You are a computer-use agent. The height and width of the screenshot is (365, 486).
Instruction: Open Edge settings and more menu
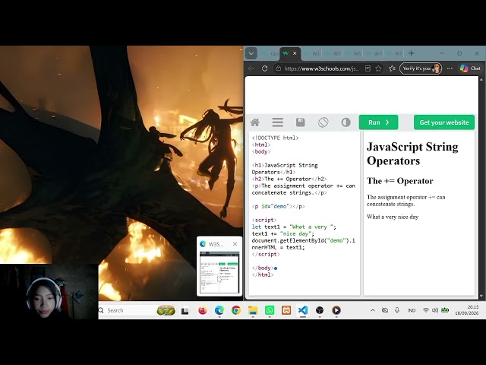click(450, 68)
